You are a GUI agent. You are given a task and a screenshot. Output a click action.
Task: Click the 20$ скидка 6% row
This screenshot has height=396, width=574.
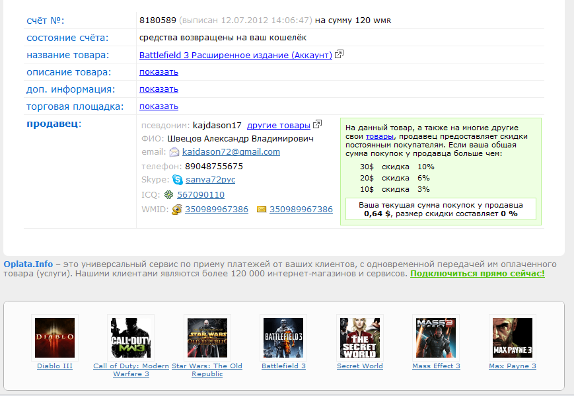(395, 178)
